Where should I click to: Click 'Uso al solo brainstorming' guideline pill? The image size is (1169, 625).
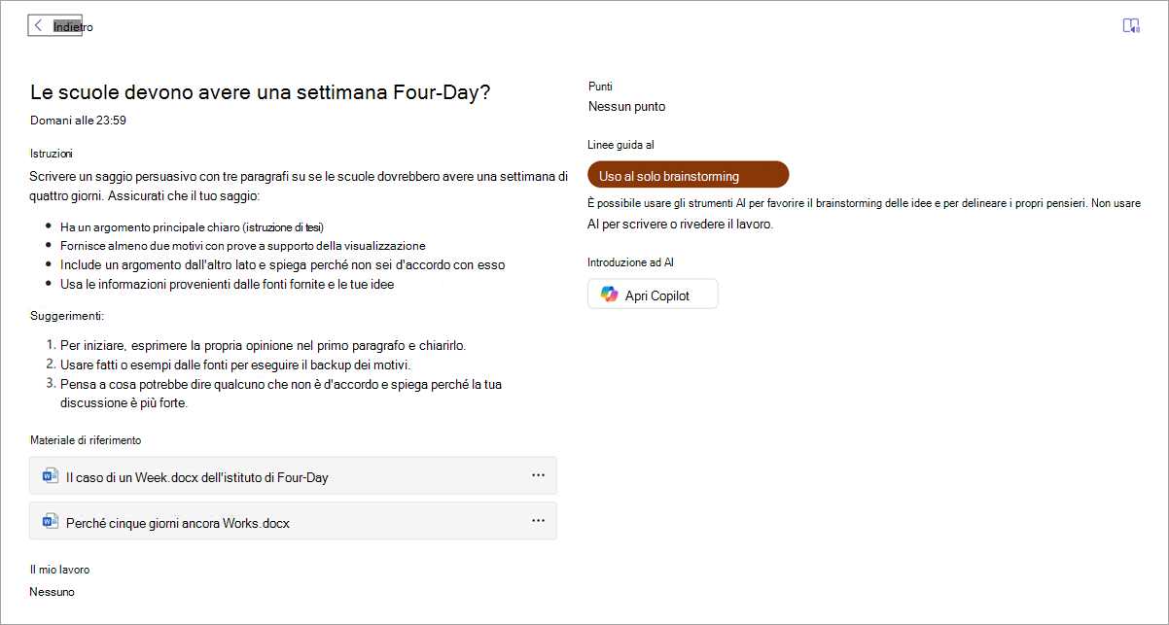point(689,176)
